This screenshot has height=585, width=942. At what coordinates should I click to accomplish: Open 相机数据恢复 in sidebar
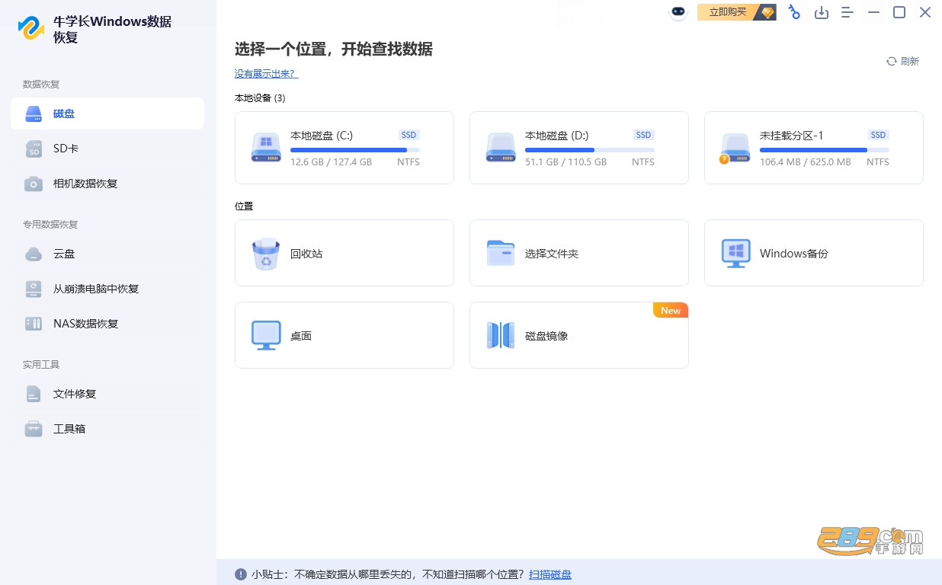[107, 184]
